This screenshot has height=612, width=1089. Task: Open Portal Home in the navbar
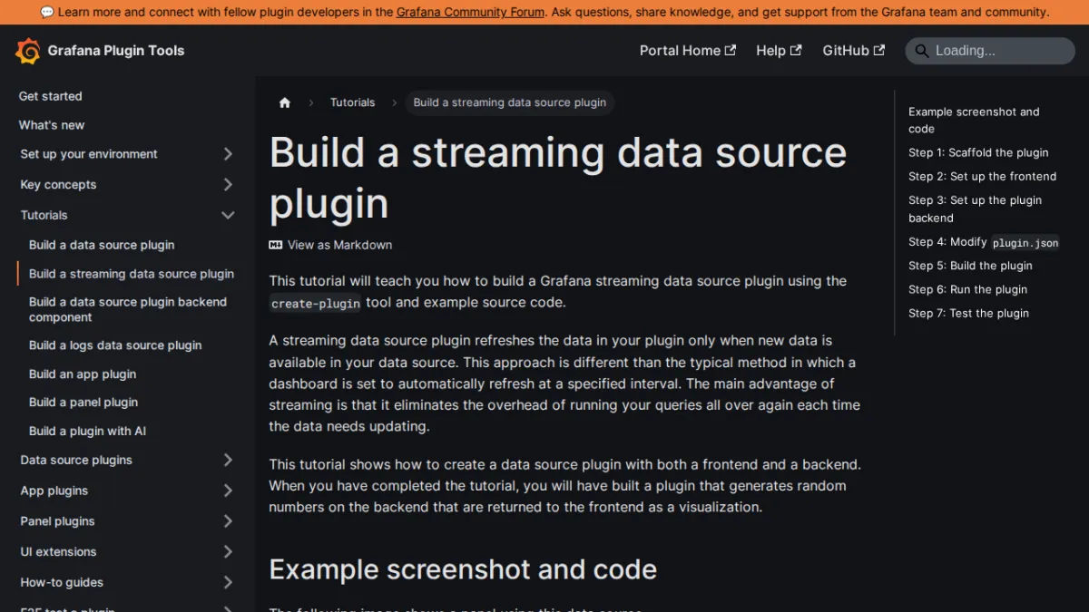(687, 51)
